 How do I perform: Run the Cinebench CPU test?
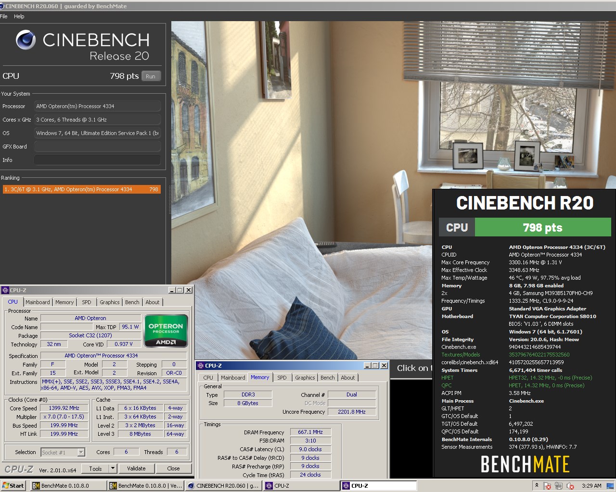click(151, 76)
